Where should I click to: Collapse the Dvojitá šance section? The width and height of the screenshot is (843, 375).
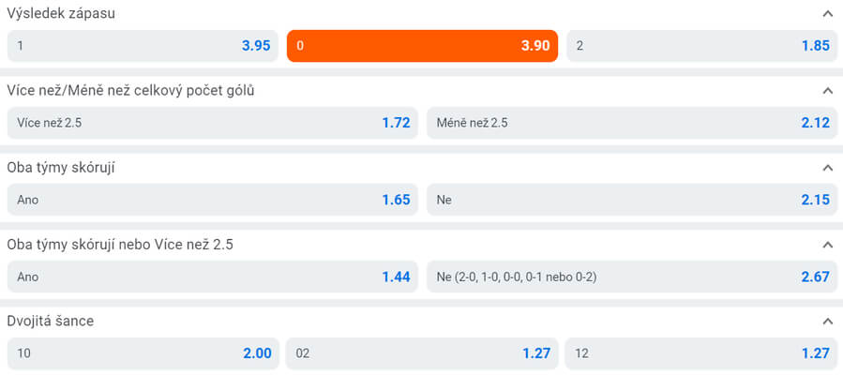[x=827, y=322]
